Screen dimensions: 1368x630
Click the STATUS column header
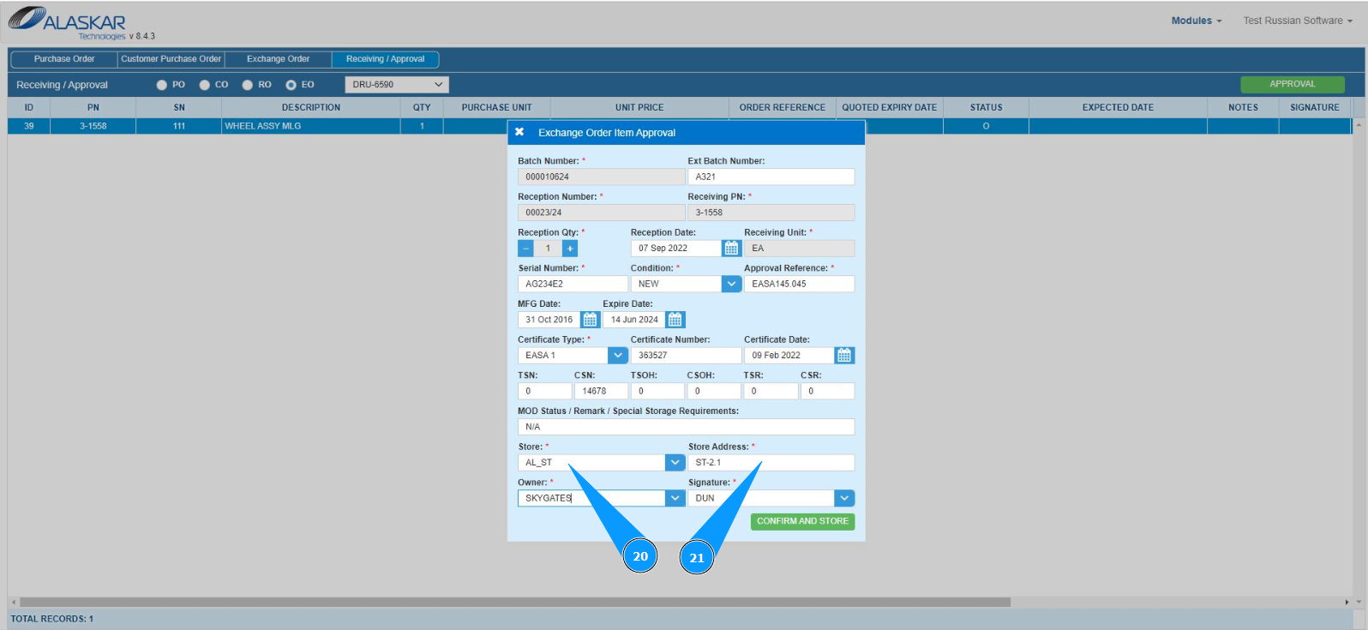coord(986,107)
